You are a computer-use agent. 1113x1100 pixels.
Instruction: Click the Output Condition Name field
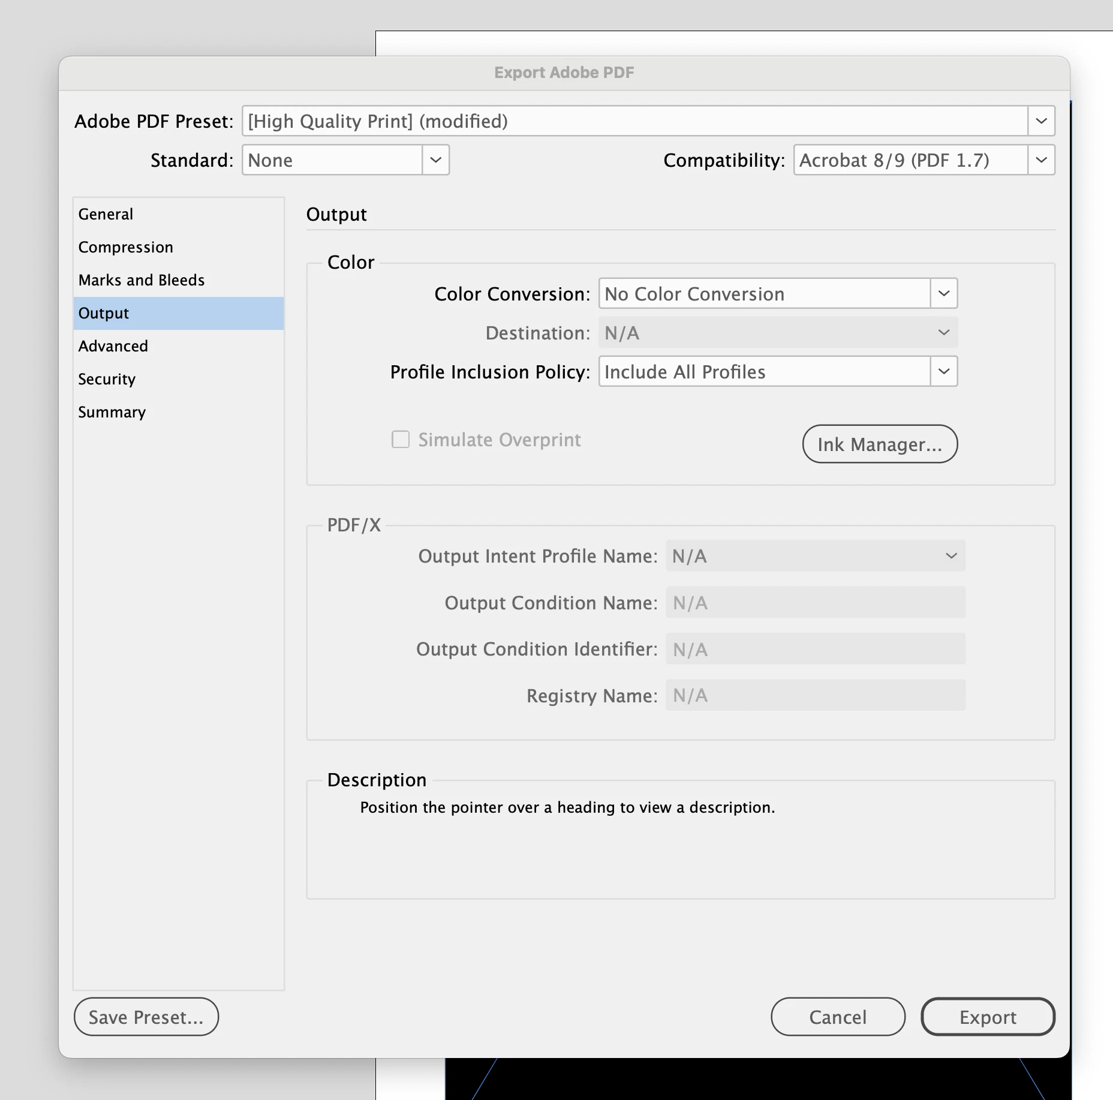point(816,603)
